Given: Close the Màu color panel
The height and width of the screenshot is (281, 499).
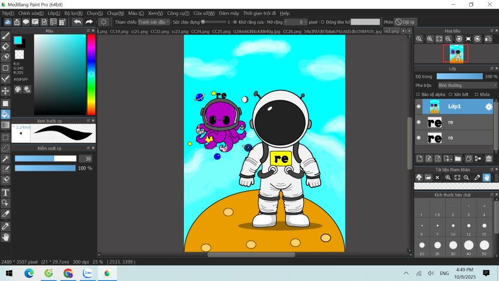Looking at the screenshot, I should pyautogui.click(x=93, y=31).
